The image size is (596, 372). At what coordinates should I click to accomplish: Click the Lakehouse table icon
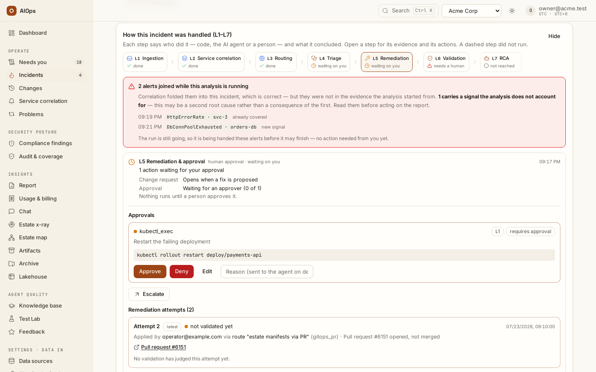[x=12, y=277]
